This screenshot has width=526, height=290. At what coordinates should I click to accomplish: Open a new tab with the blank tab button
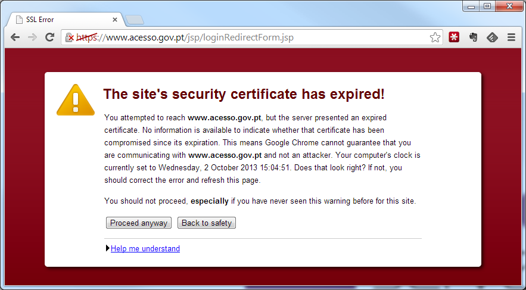point(135,20)
